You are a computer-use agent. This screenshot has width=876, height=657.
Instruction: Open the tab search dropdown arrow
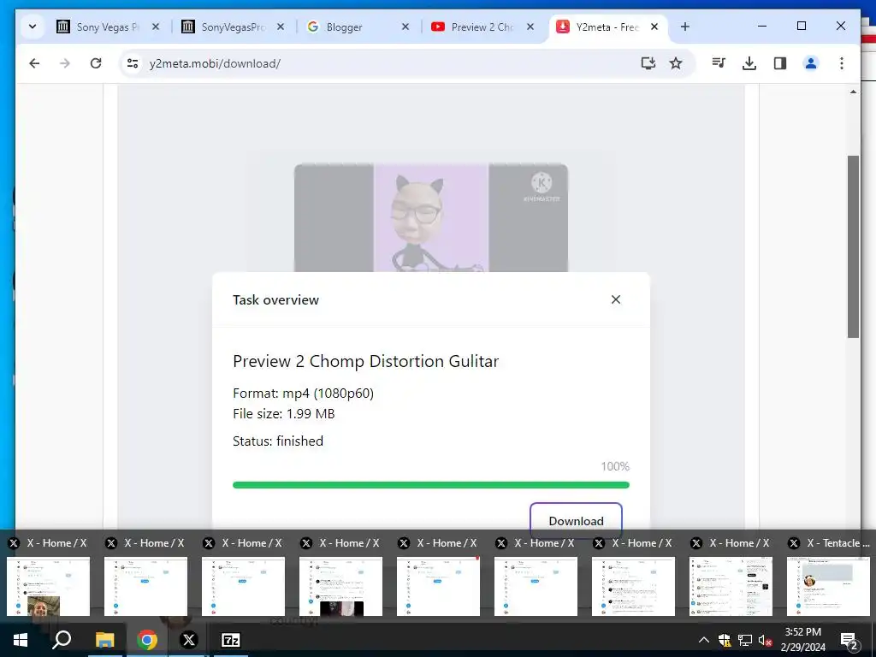33,27
